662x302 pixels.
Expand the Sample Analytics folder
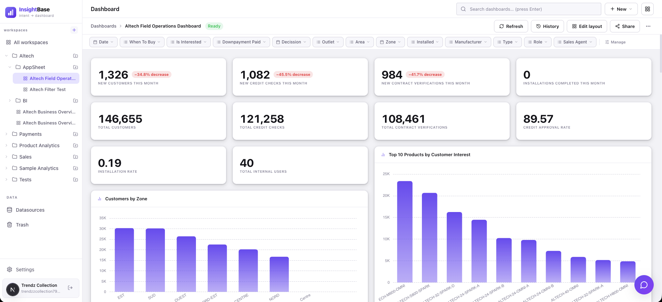coord(6,168)
